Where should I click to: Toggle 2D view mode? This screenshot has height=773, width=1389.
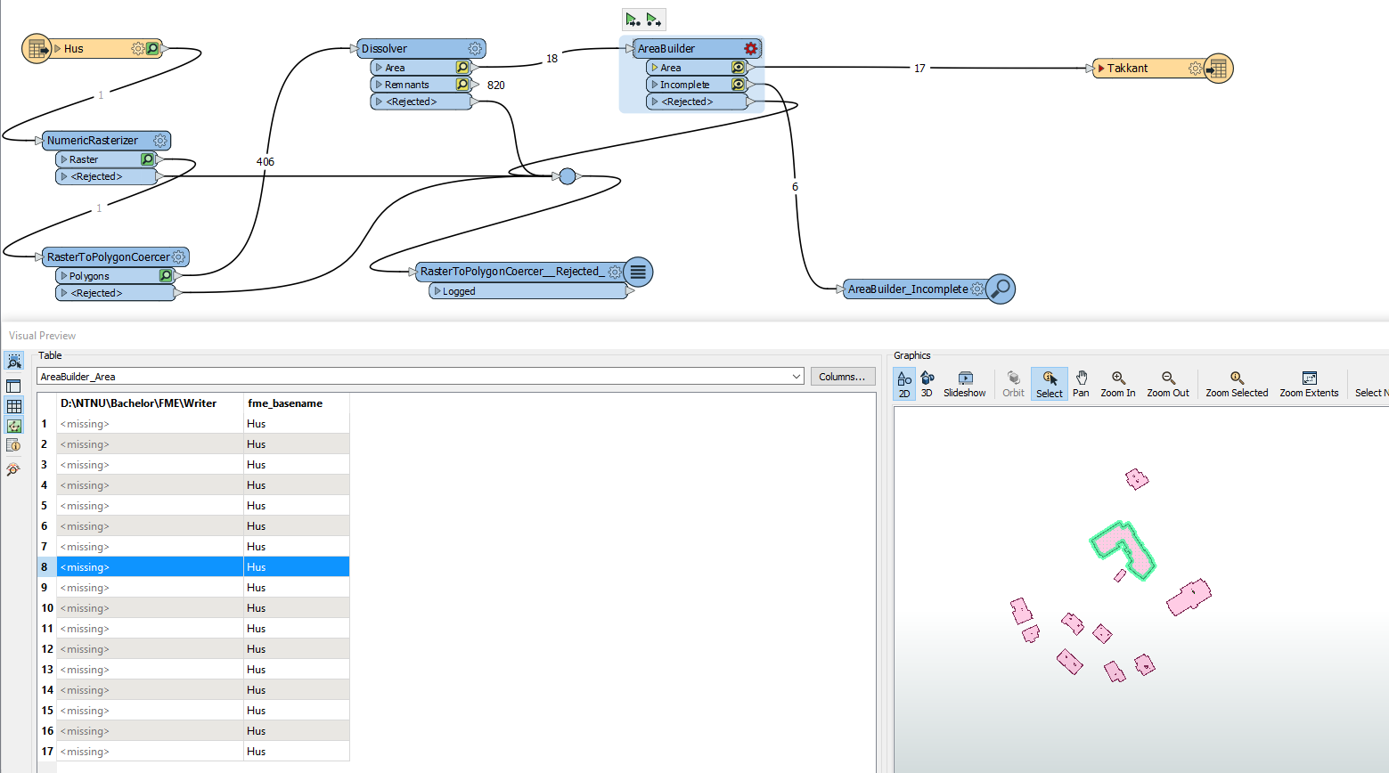pos(904,384)
